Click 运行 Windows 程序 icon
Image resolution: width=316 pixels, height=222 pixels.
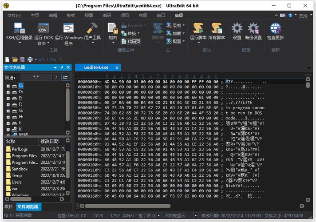tap(68, 28)
